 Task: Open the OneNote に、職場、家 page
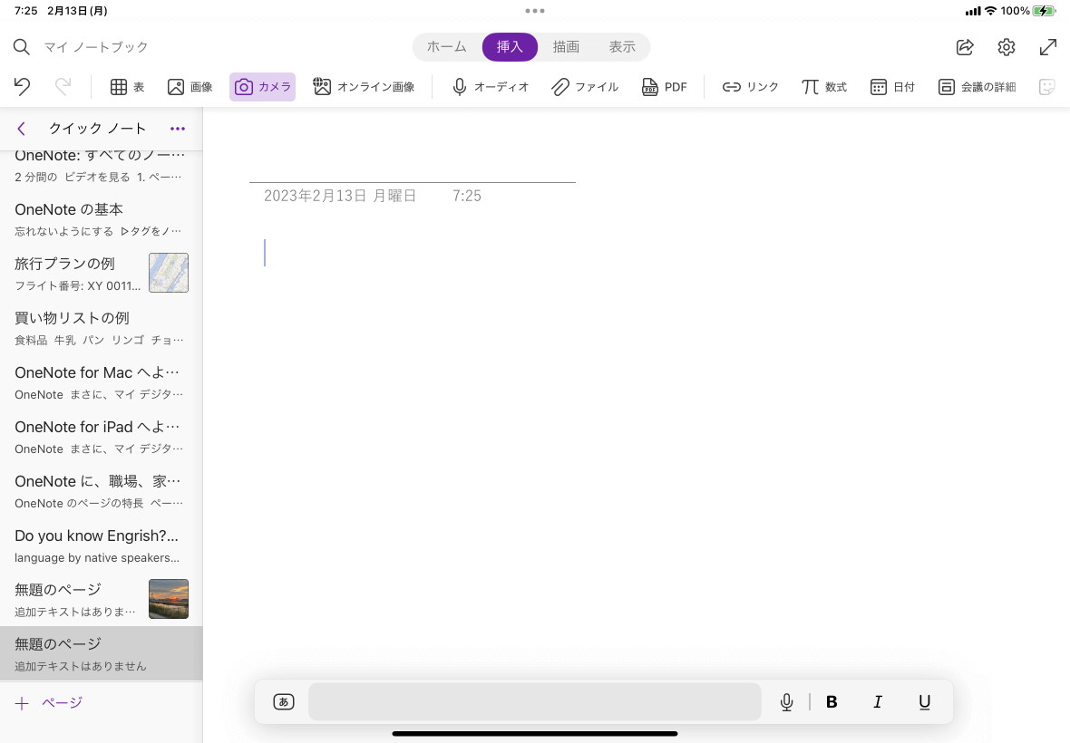(x=101, y=491)
